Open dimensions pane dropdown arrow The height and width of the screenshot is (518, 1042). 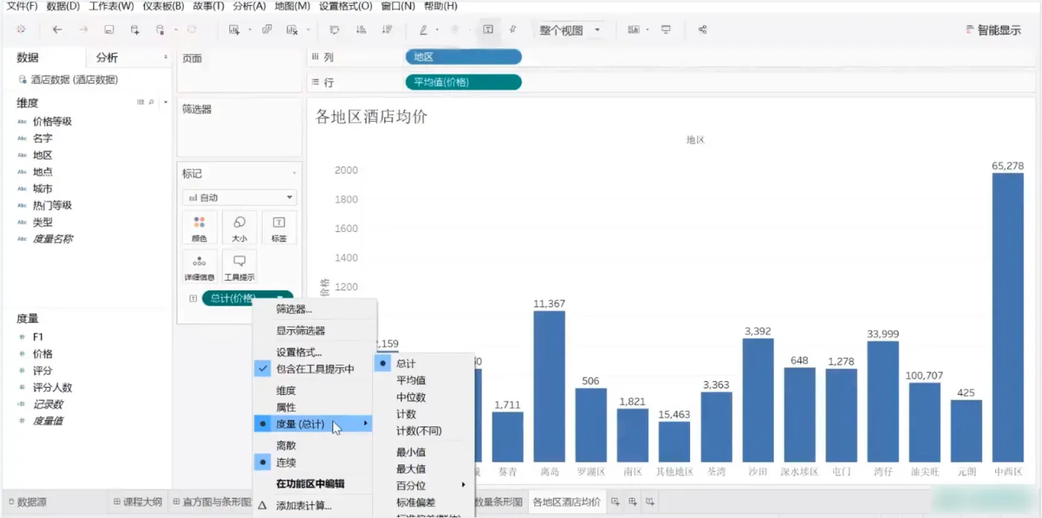[x=165, y=102]
